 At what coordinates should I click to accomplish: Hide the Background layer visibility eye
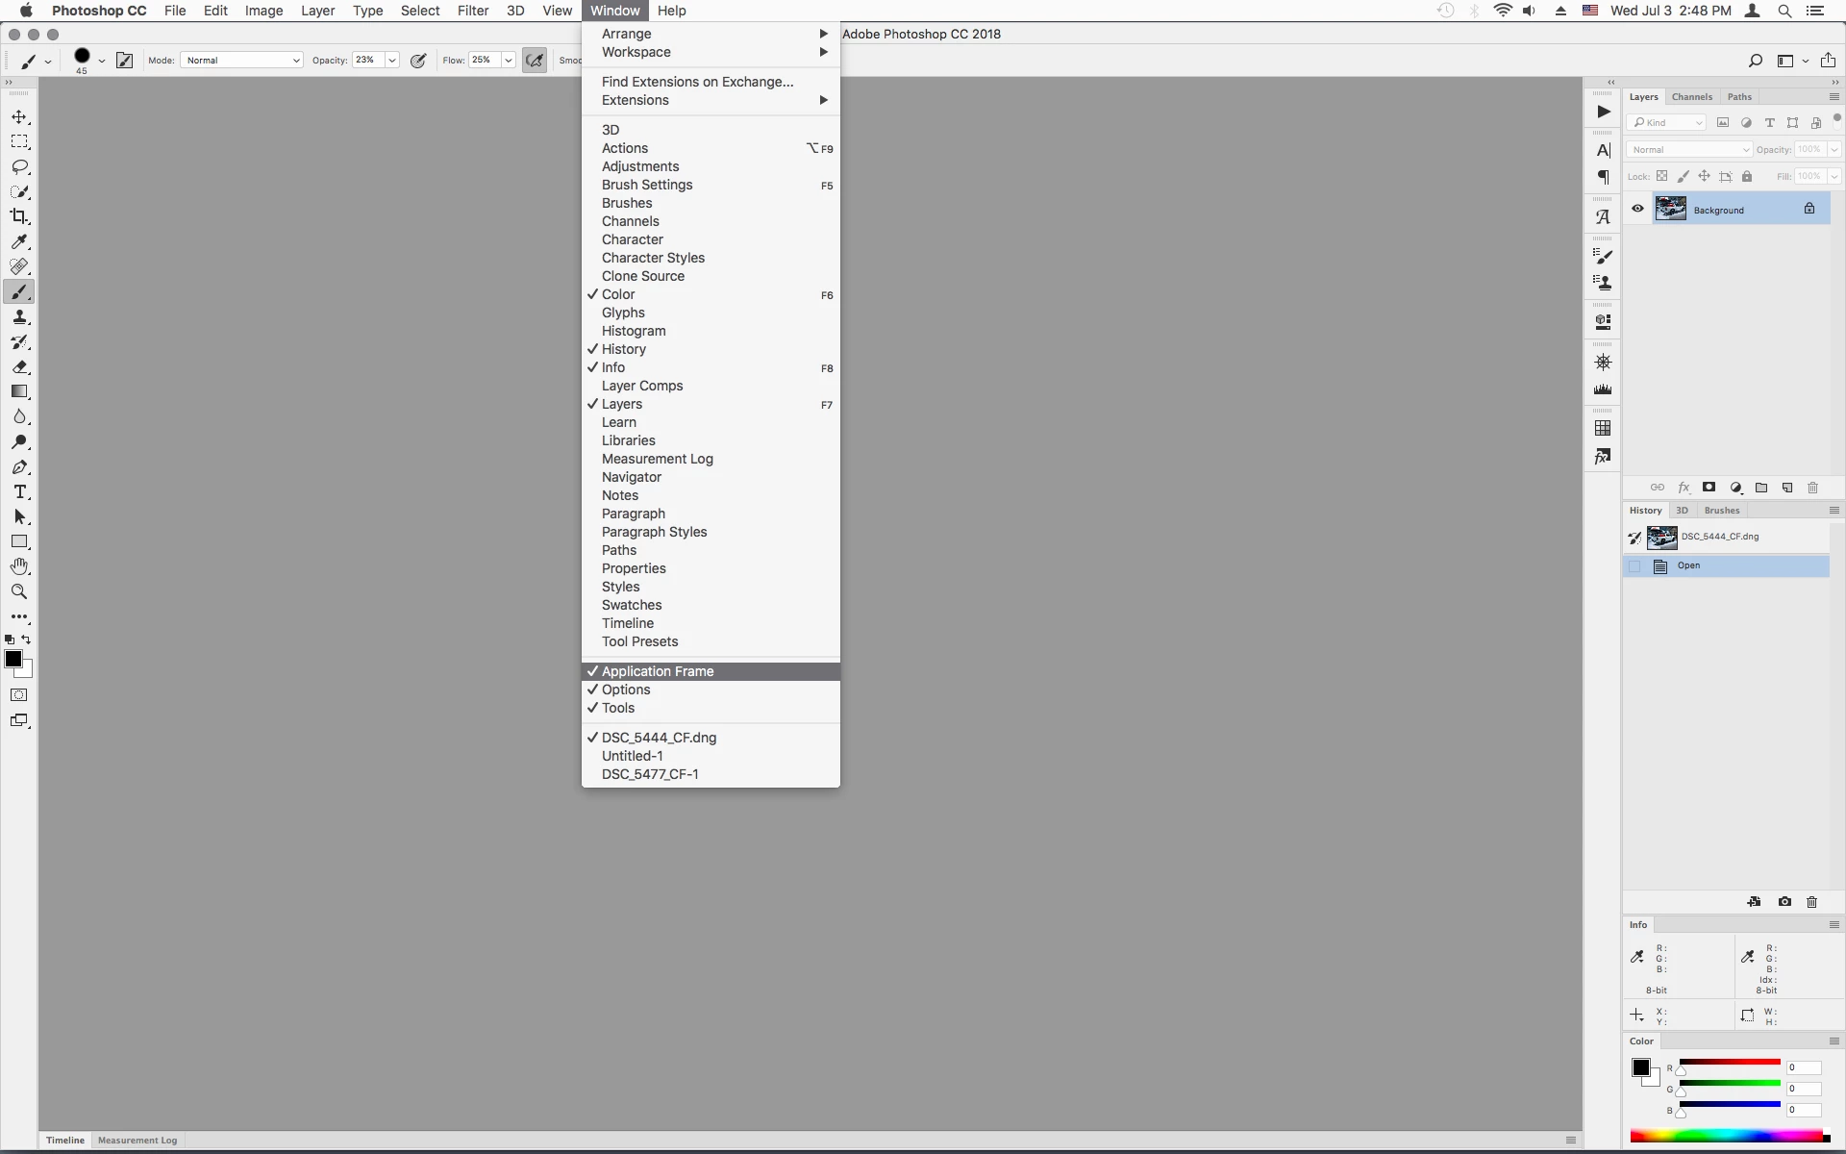1637,209
